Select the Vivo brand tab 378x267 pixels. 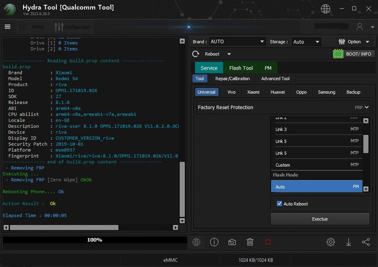pyautogui.click(x=232, y=92)
